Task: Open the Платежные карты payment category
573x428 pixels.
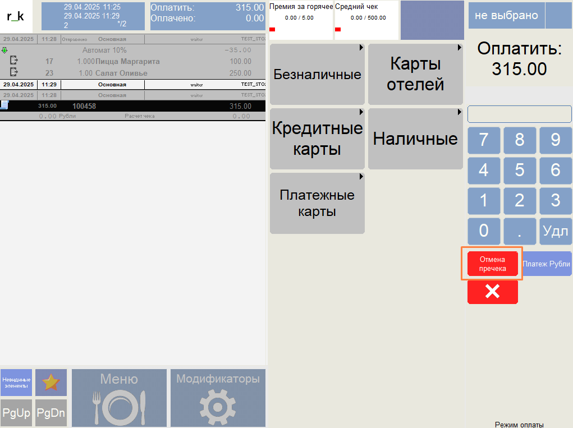Action: [x=317, y=203]
